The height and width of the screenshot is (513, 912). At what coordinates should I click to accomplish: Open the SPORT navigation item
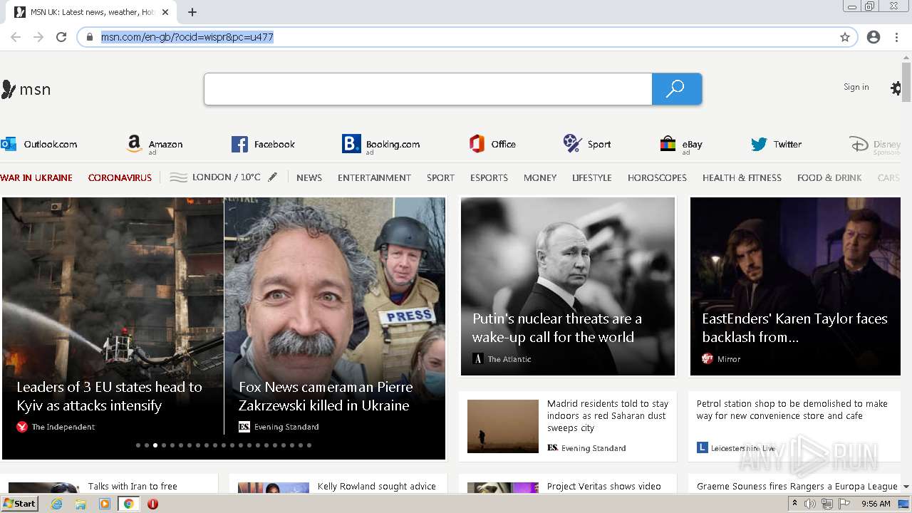pos(440,177)
